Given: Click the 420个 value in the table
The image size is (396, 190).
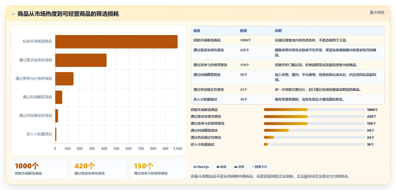Looking at the screenshot, I should (x=245, y=50).
